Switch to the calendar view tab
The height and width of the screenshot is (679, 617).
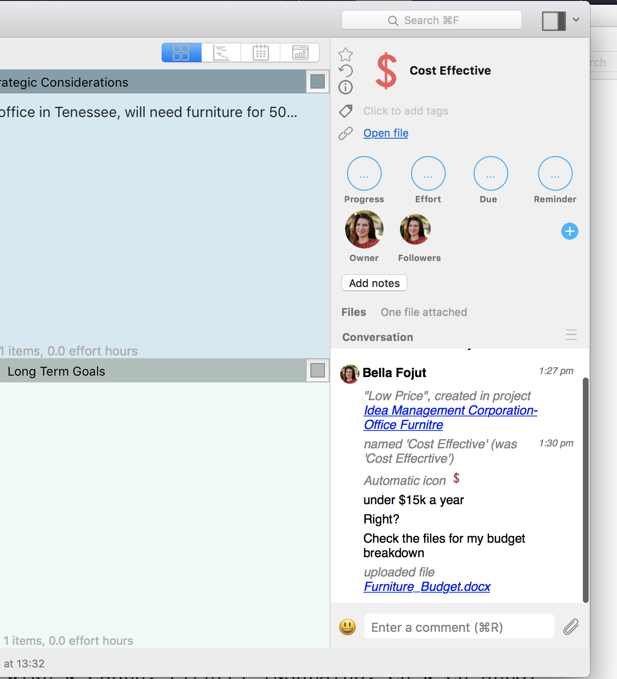(260, 52)
